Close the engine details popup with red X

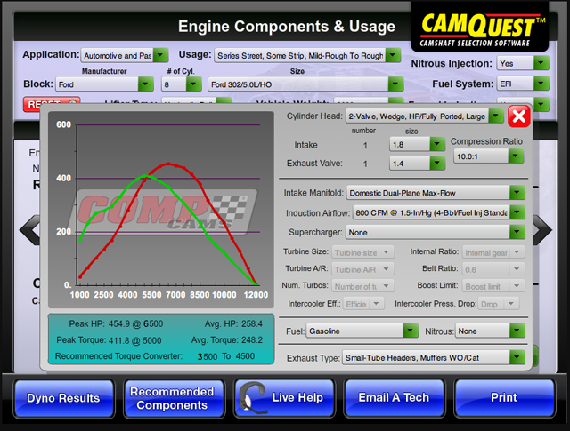(518, 116)
